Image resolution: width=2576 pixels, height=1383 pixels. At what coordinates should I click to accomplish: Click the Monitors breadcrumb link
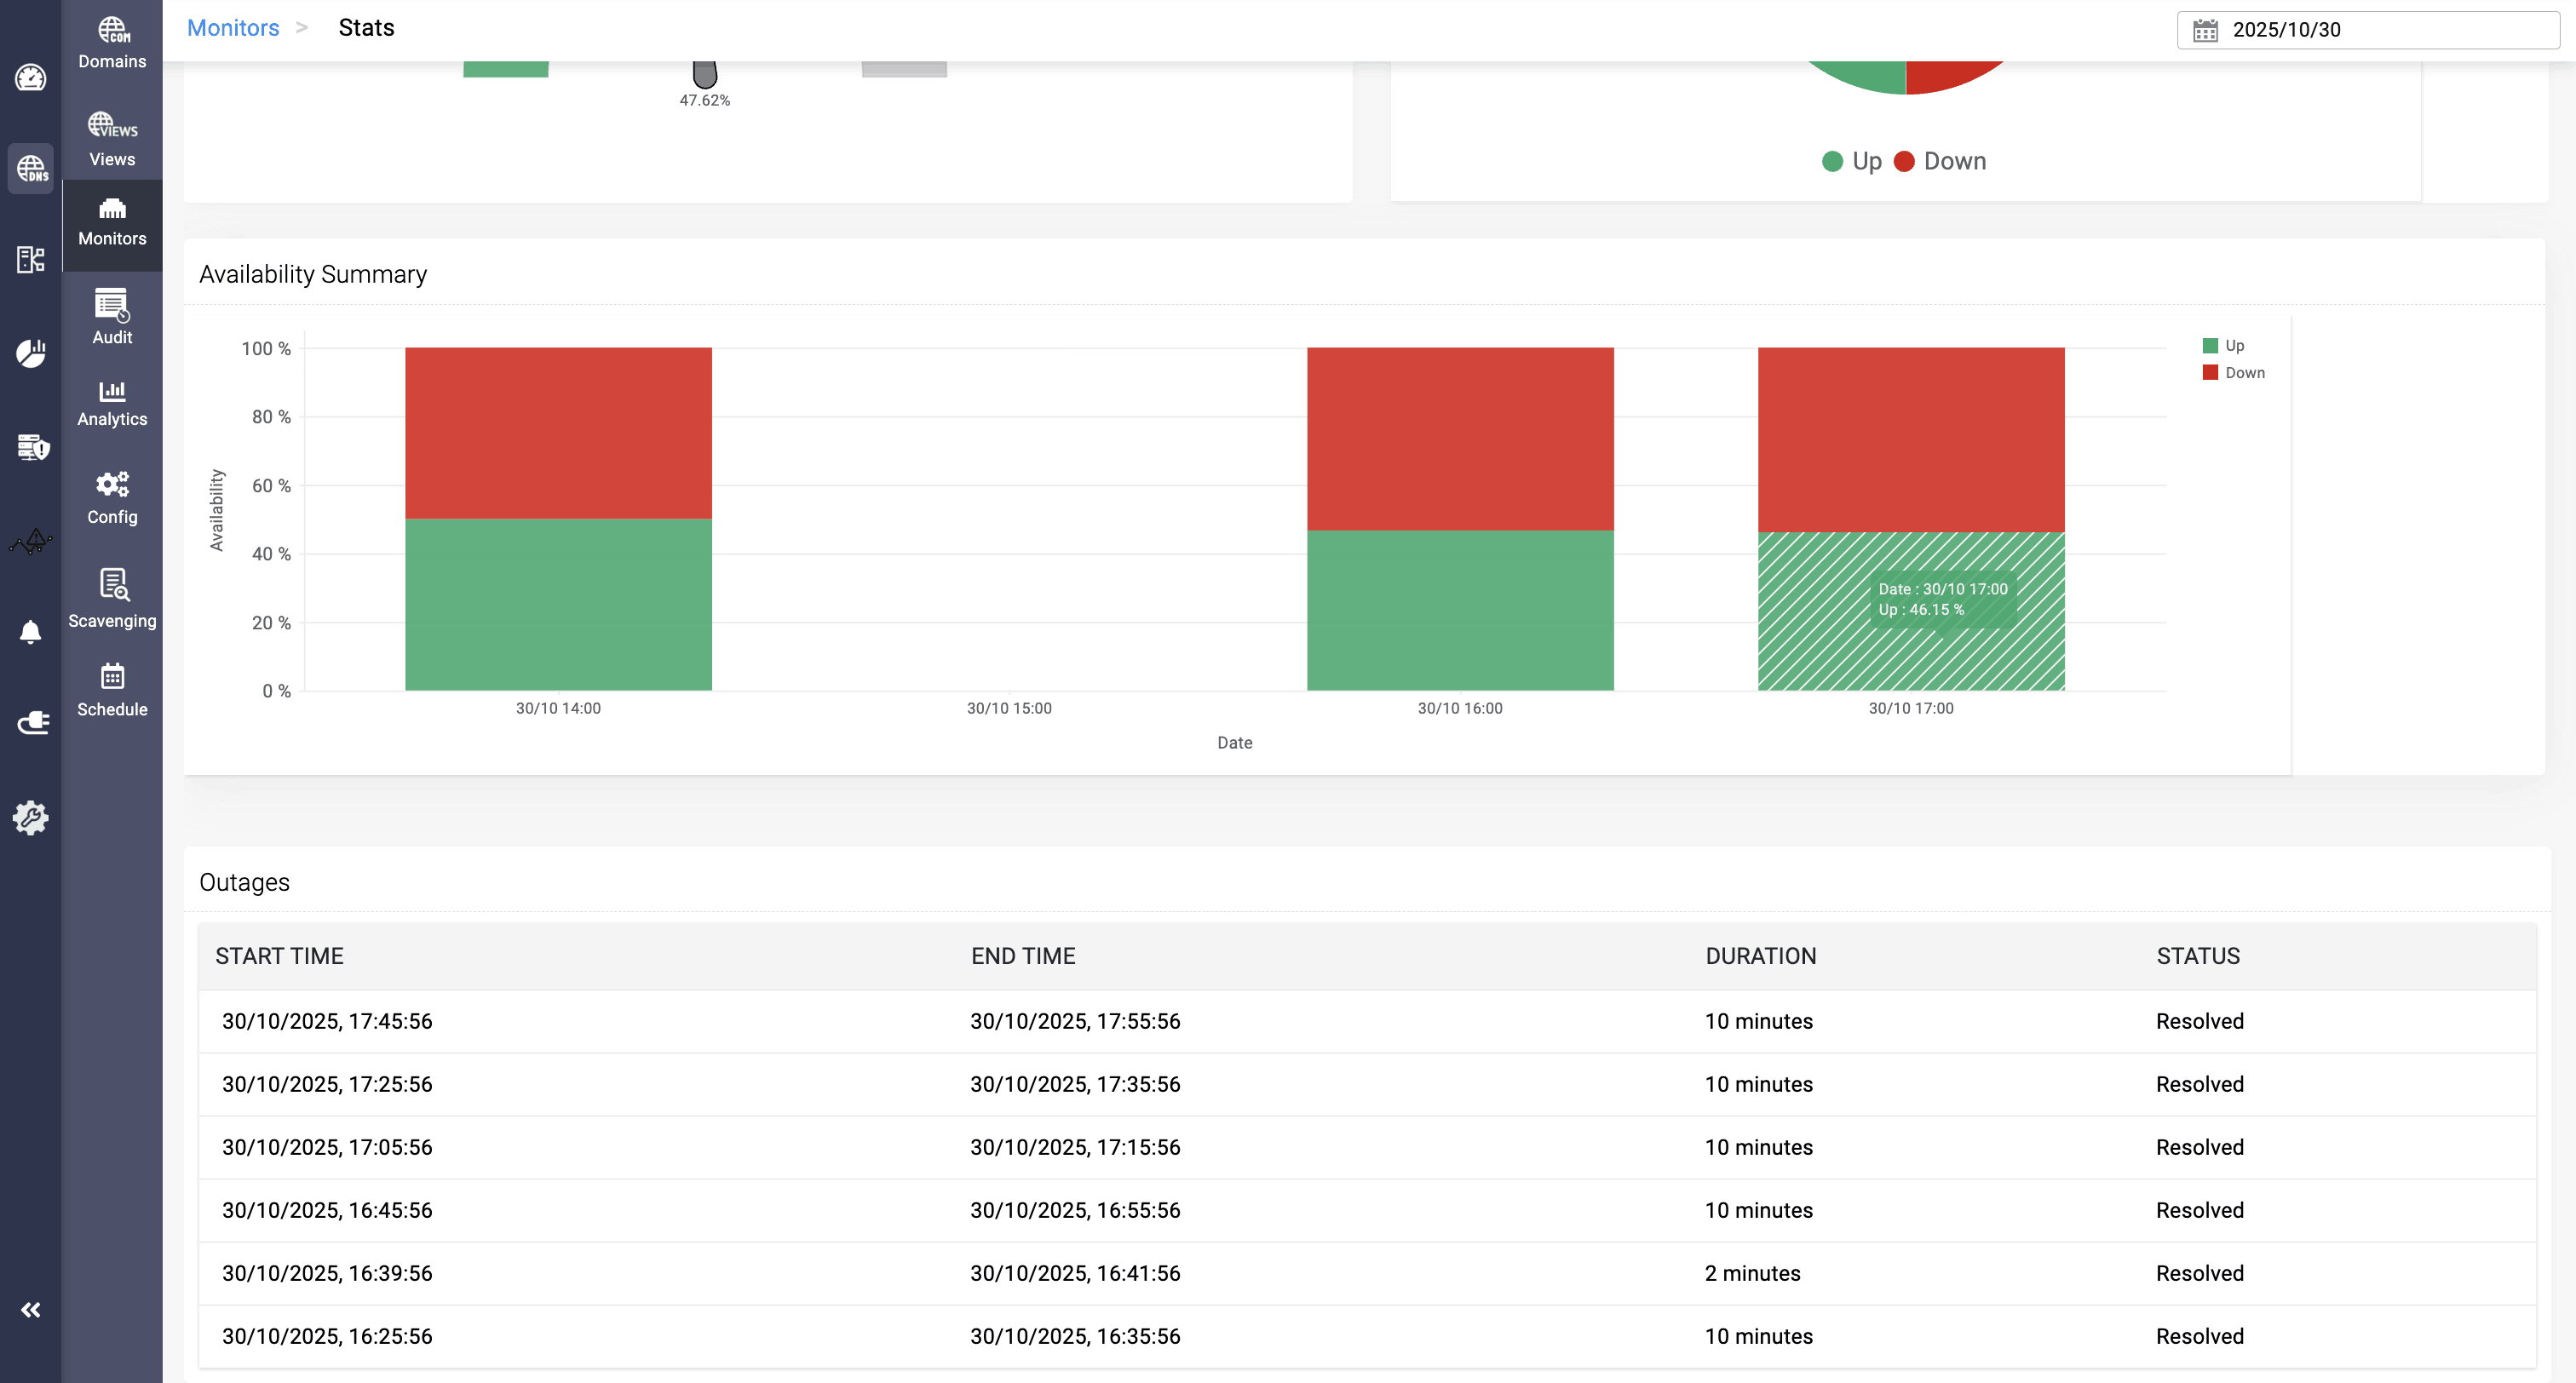coord(233,28)
